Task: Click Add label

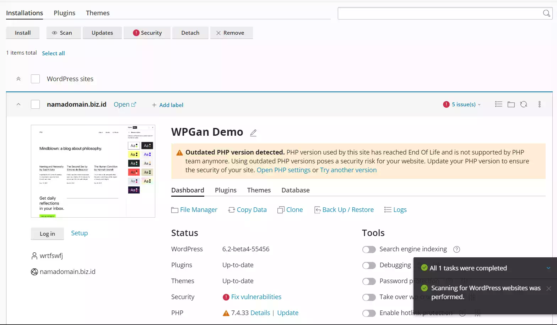Action: coord(168,105)
